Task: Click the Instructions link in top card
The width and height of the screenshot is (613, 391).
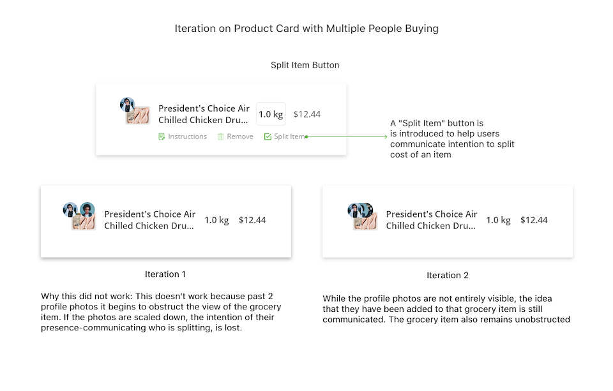Action: [187, 136]
